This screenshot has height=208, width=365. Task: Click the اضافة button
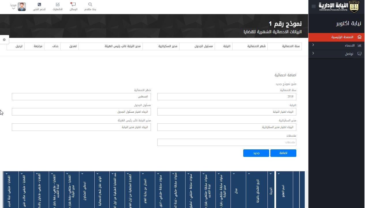(x=283, y=153)
